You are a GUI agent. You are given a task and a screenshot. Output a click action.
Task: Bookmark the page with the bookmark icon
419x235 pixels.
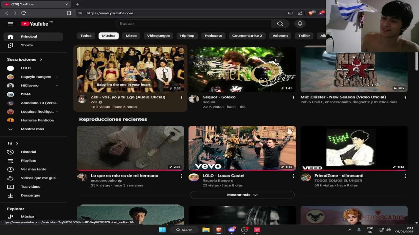point(69,13)
